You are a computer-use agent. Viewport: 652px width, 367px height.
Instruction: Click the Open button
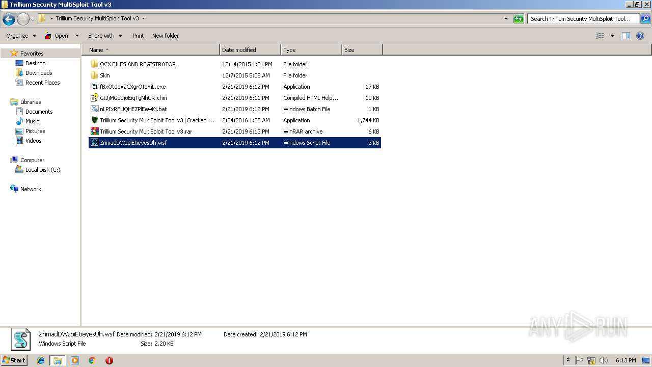click(x=57, y=36)
